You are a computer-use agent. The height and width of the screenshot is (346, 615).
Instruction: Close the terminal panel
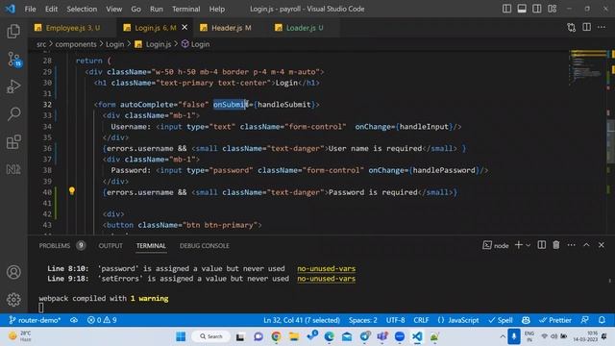pyautogui.click(x=602, y=245)
